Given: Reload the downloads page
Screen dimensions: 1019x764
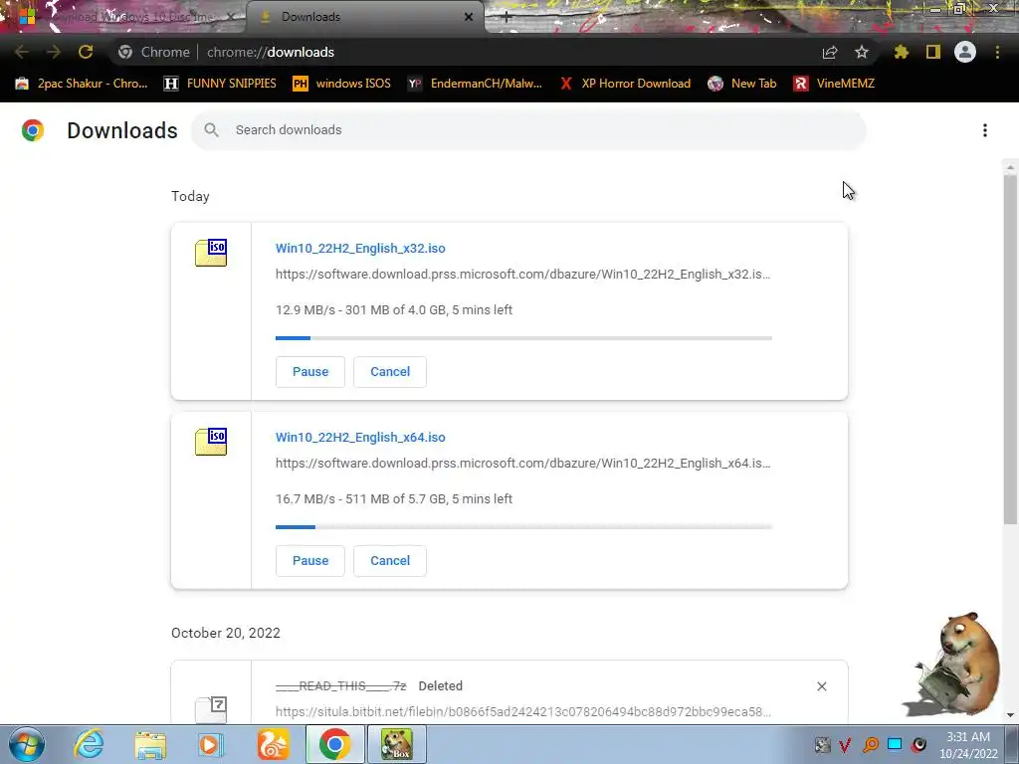Looking at the screenshot, I should (86, 52).
